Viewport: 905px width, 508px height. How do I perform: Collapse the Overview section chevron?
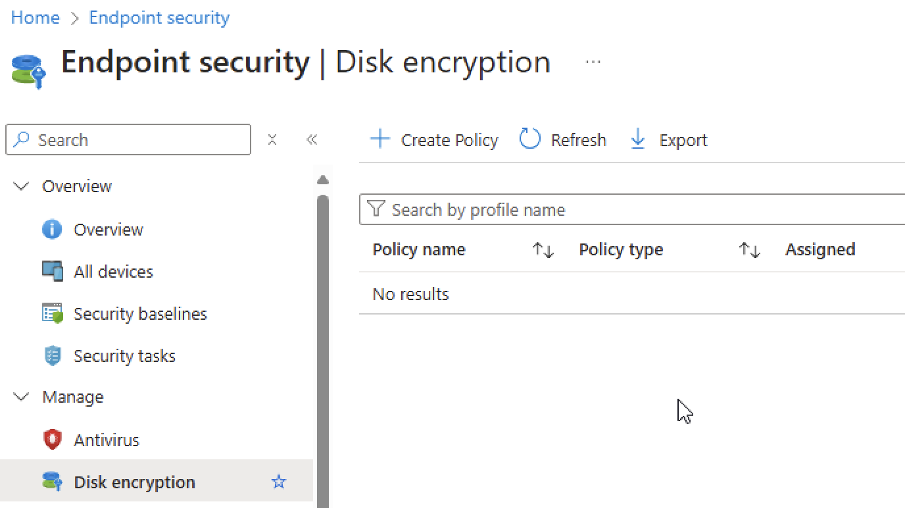tap(20, 186)
